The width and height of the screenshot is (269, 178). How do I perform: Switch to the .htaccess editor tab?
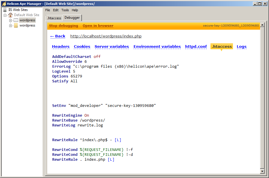point(54,18)
